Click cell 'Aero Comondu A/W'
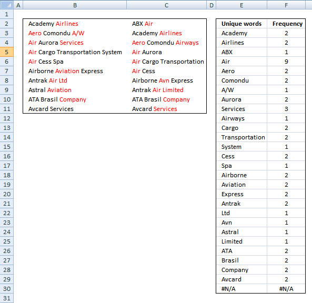 pyautogui.click(x=75, y=33)
